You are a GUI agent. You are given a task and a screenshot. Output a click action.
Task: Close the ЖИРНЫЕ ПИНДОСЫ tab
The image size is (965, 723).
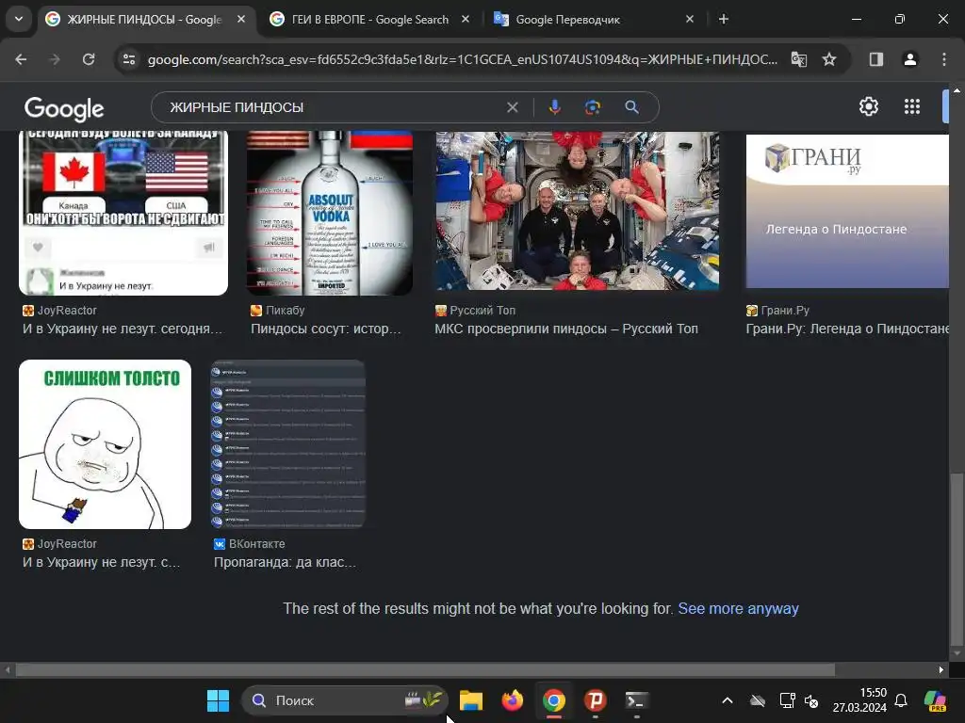[x=241, y=19]
